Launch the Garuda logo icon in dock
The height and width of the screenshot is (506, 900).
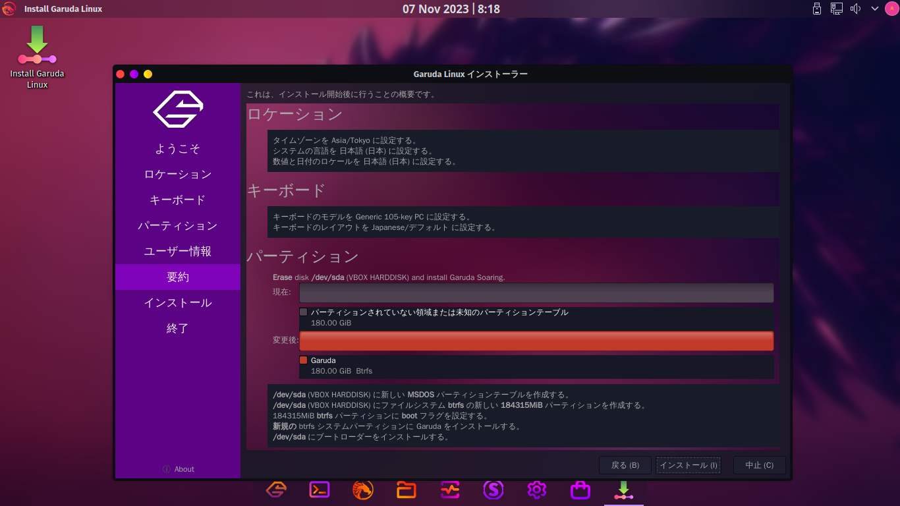pos(276,490)
